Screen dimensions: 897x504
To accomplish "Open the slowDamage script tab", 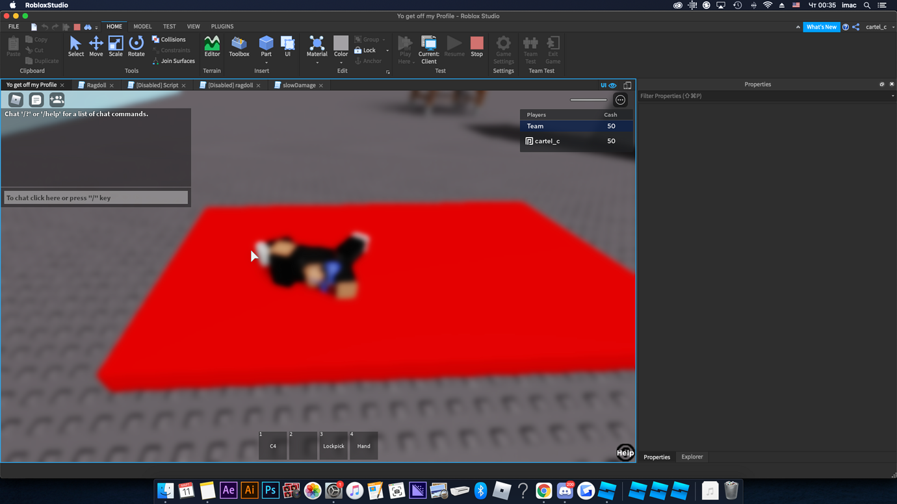I will point(298,84).
